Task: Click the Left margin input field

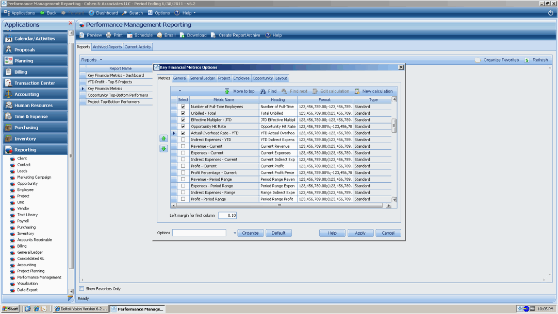Action: 227,216
